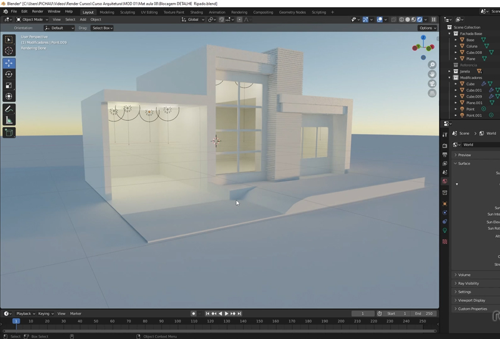Expand the Volume panel
The height and width of the screenshot is (339, 500).
[x=464, y=275]
